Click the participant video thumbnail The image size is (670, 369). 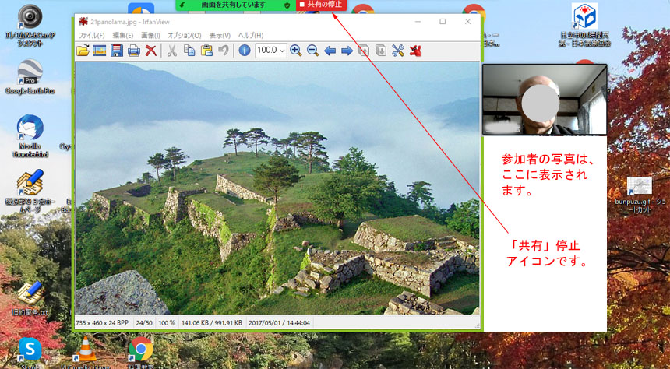click(545, 100)
